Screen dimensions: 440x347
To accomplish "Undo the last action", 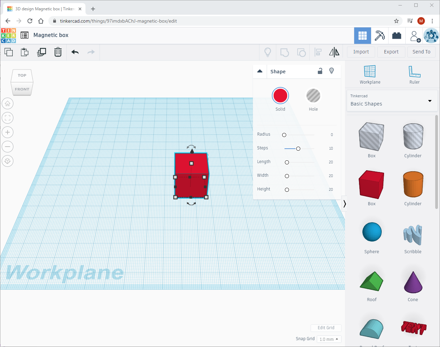I will [75, 52].
